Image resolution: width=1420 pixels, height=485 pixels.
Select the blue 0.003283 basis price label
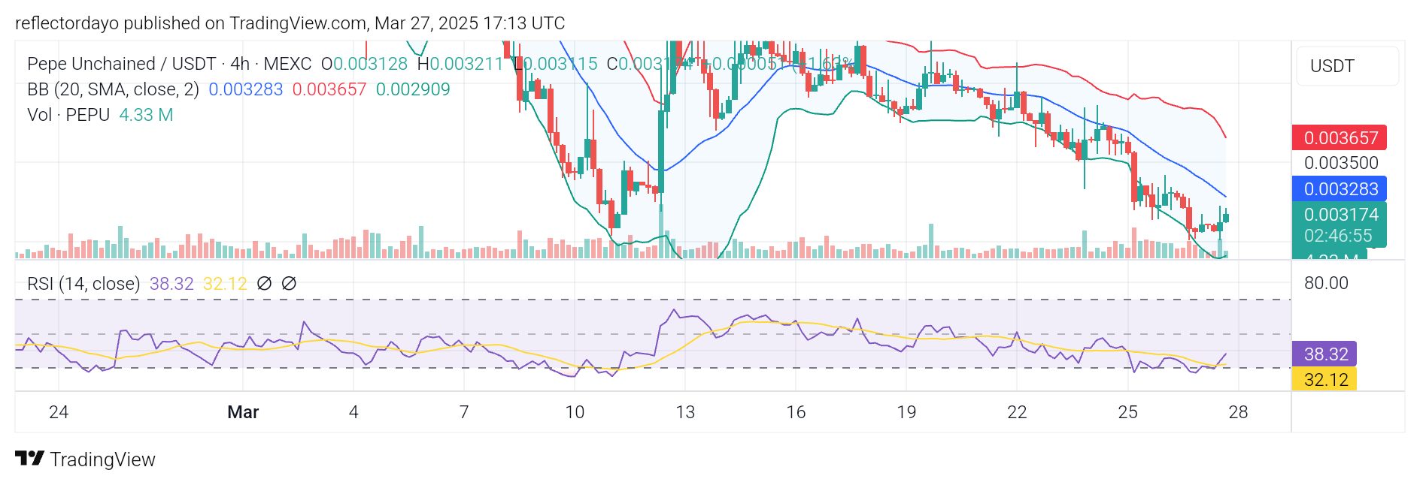point(1340,189)
